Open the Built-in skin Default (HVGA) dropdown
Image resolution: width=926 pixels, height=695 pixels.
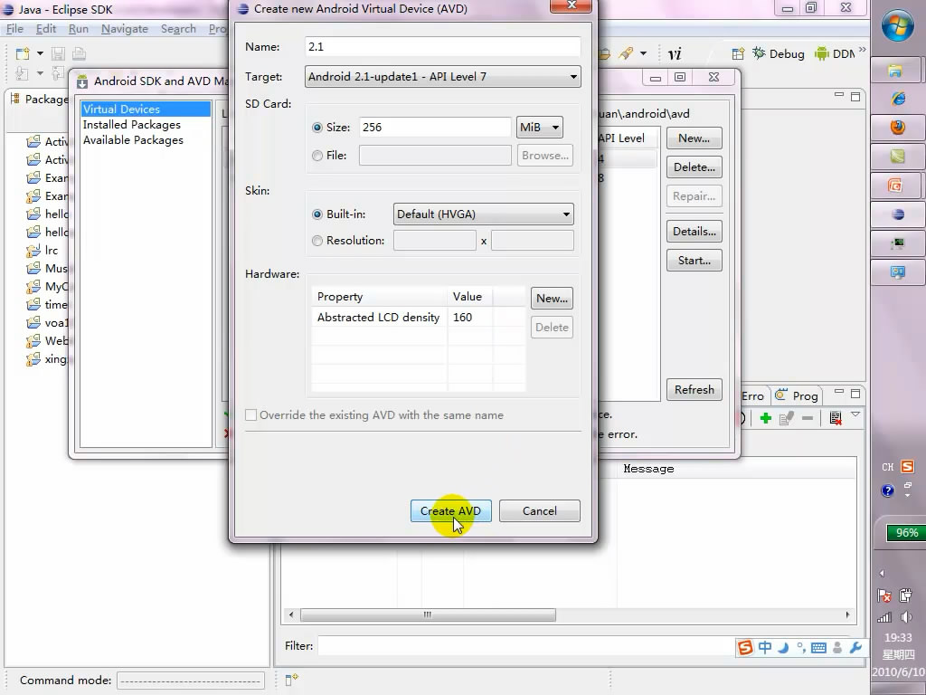[484, 214]
